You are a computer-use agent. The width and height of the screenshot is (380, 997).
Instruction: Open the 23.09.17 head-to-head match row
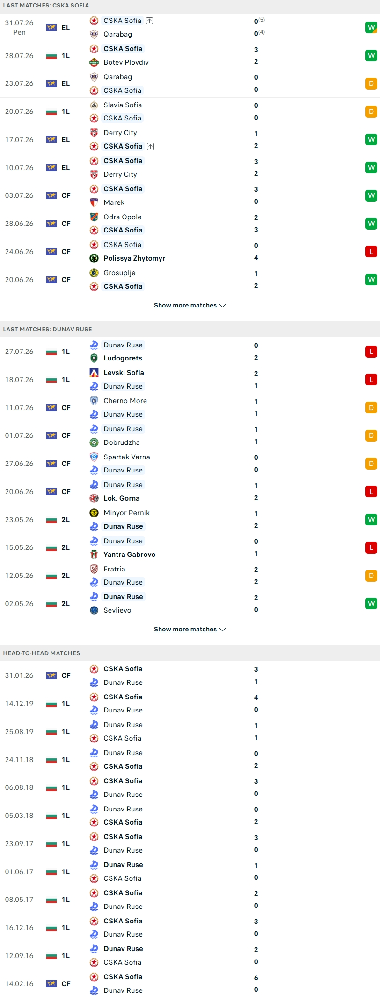click(190, 844)
